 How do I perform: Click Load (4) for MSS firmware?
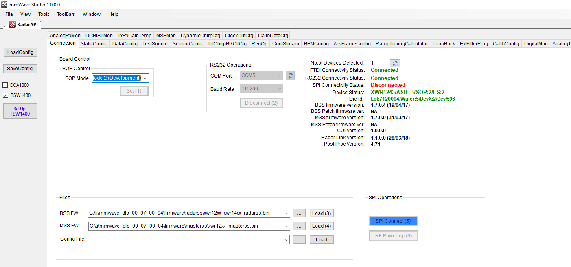click(x=322, y=226)
